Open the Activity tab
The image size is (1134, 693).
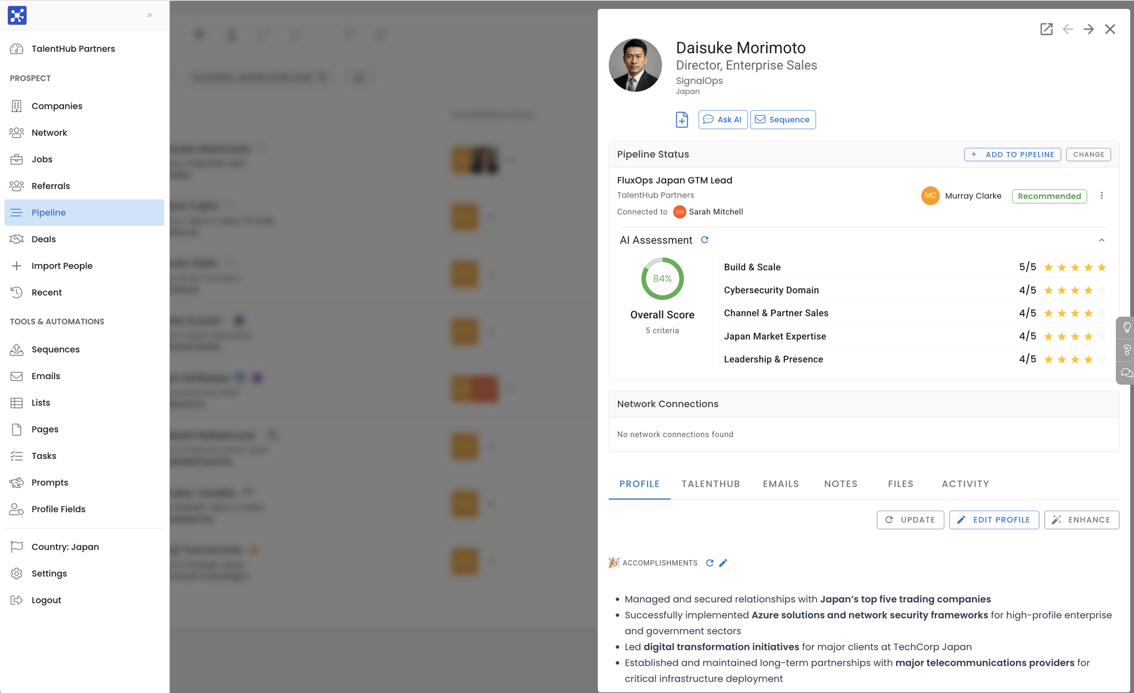point(965,483)
